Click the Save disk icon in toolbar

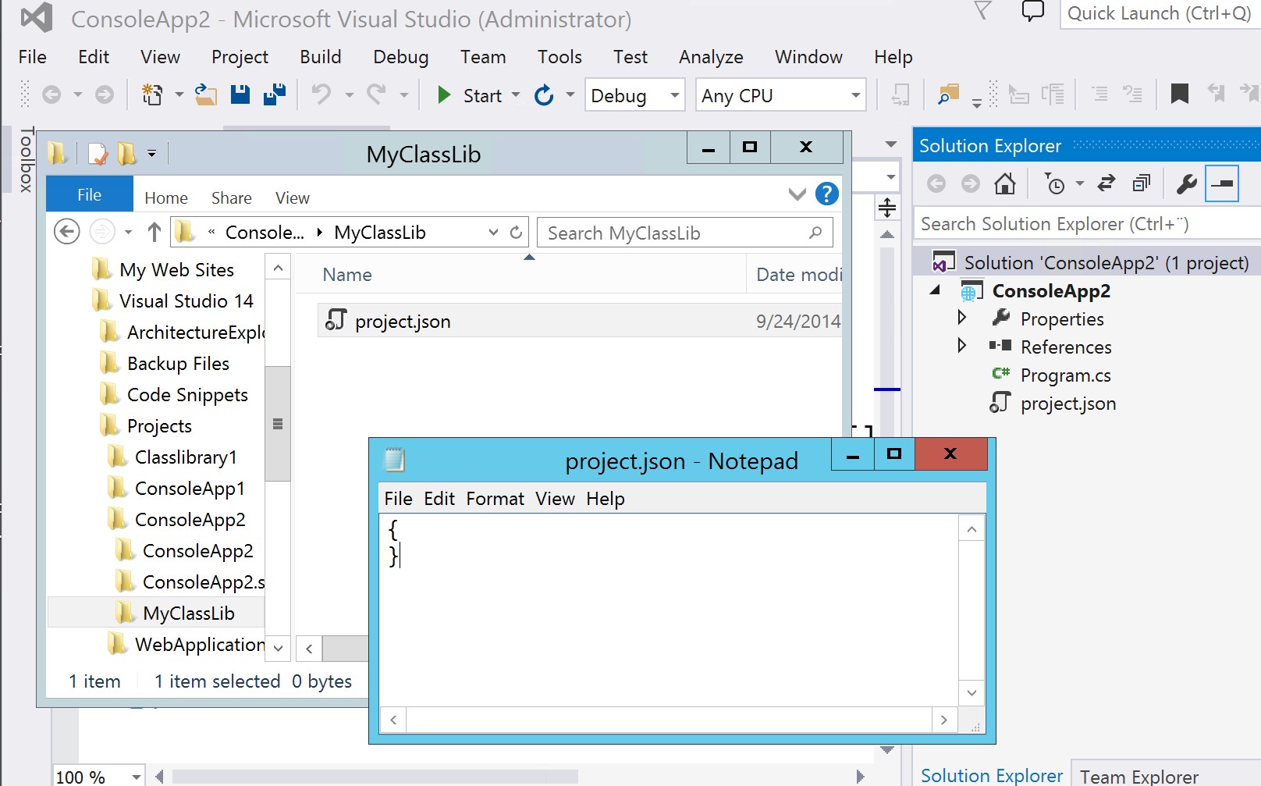coord(240,94)
